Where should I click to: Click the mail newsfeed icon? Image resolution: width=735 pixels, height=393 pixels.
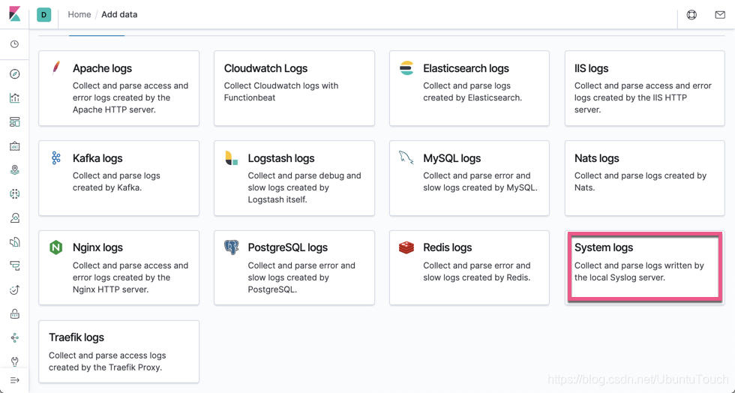[719, 14]
